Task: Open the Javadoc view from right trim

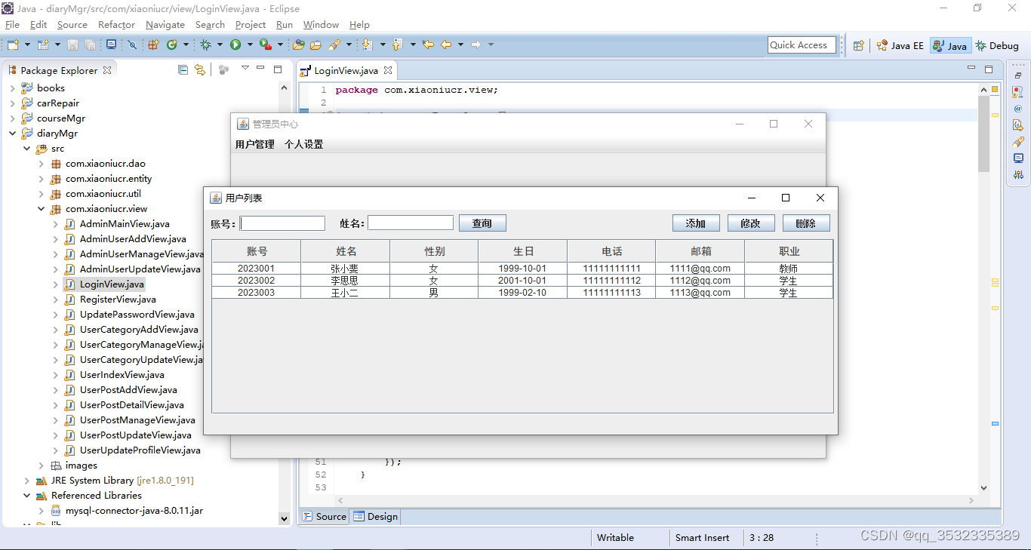Action: (1018, 109)
